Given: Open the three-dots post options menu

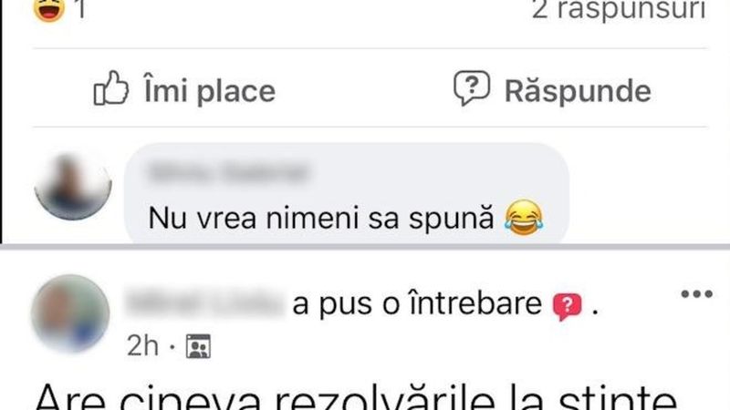Looking at the screenshot, I should coord(696,293).
